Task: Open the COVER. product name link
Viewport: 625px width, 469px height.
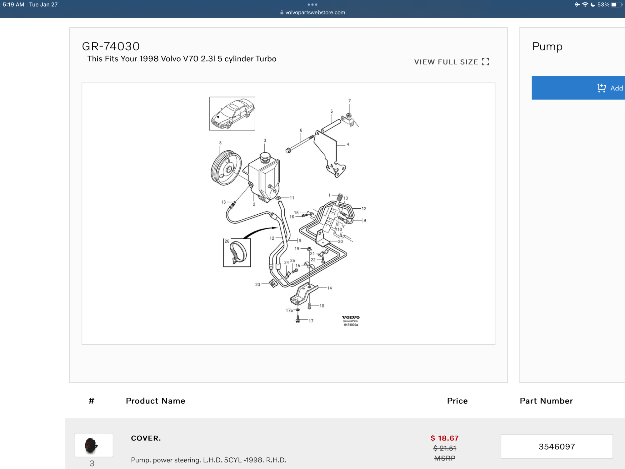Action: [146, 438]
